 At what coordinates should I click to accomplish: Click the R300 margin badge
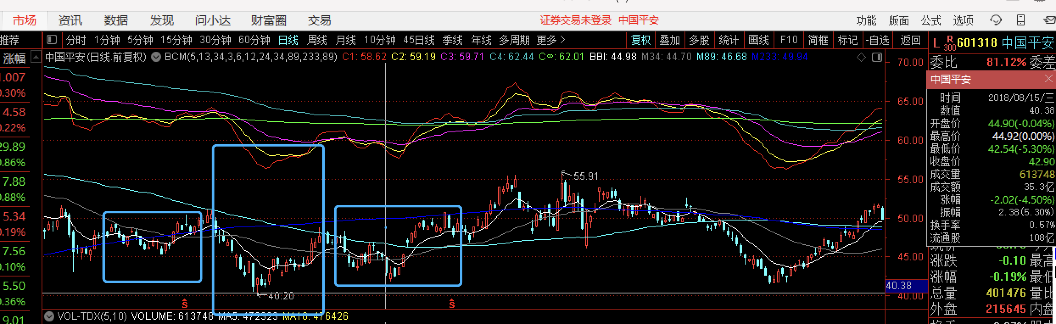[950, 43]
